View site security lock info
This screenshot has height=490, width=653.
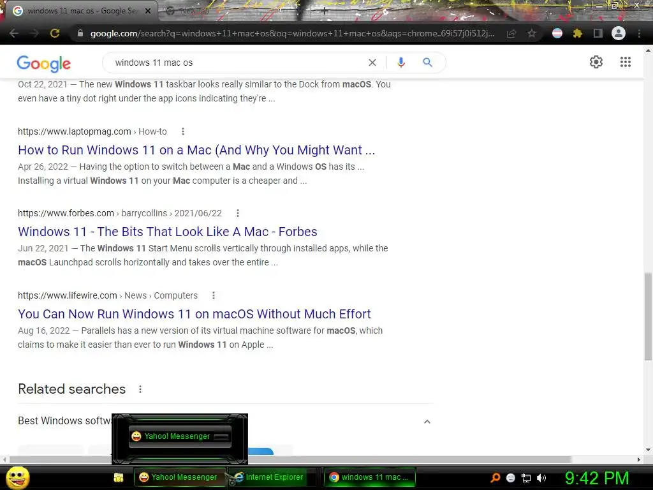point(80,33)
